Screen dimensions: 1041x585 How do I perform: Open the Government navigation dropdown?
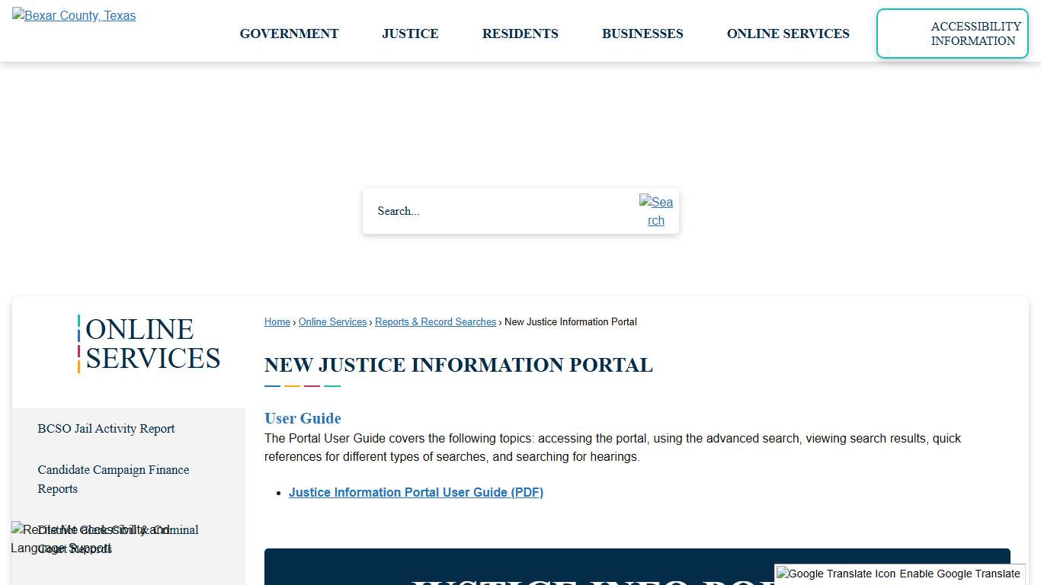point(289,34)
